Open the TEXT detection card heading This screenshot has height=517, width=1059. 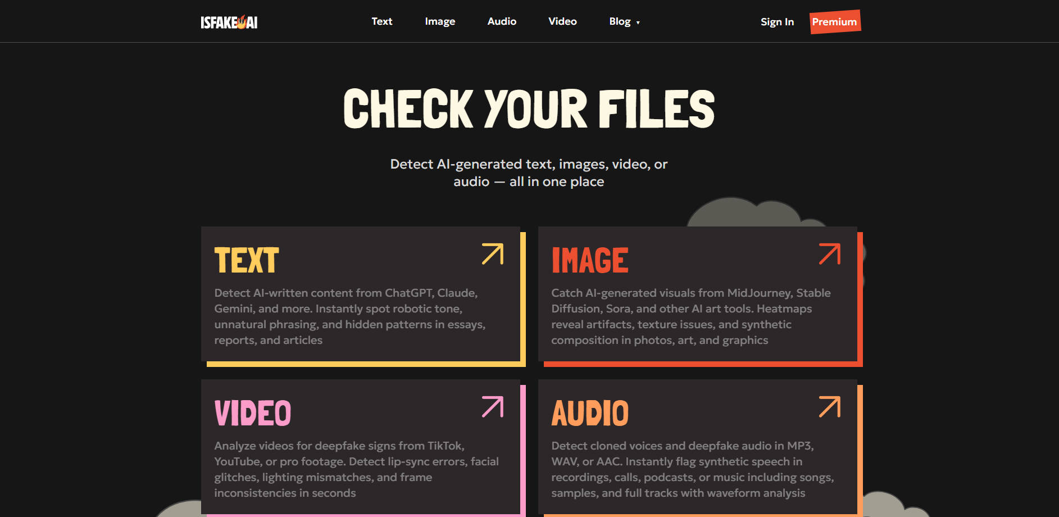tap(246, 259)
